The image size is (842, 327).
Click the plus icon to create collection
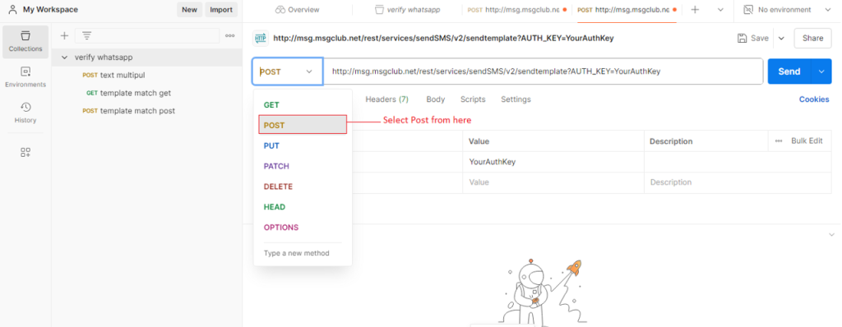[64, 35]
